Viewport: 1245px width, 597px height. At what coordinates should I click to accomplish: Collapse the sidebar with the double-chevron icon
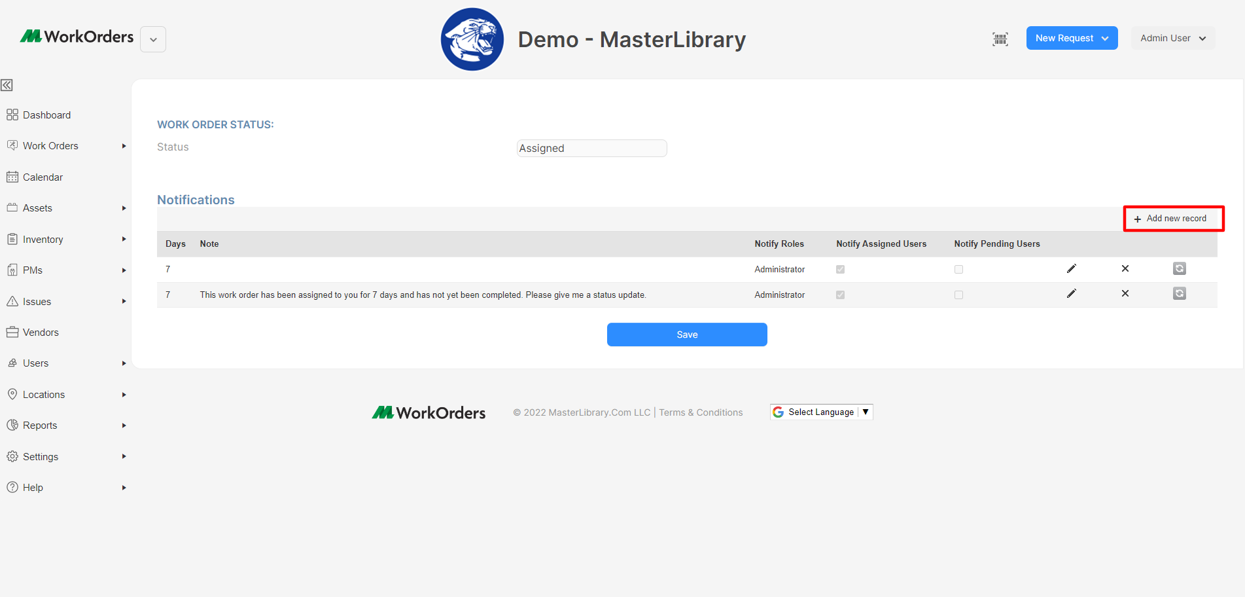[7, 85]
